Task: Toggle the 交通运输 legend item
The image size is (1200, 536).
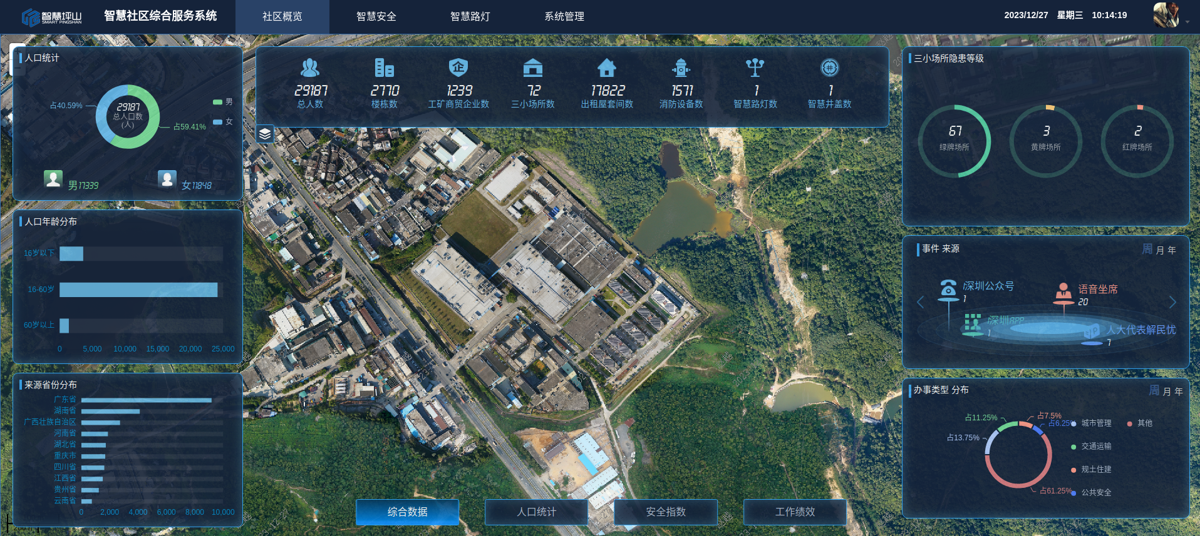Action: click(1092, 447)
